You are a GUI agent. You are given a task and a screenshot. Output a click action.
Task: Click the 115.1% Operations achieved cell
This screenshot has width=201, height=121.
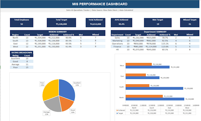pyautogui.click(x=165, y=43)
